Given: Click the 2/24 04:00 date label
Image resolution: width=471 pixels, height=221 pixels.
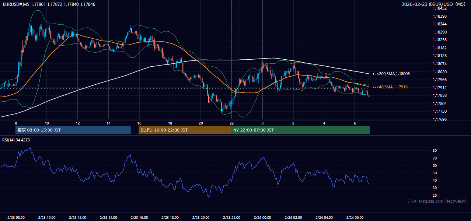Looking at the screenshot, I should (324, 218).
